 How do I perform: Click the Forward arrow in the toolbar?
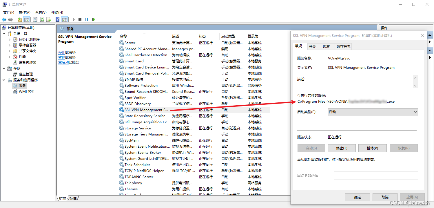(11, 19)
